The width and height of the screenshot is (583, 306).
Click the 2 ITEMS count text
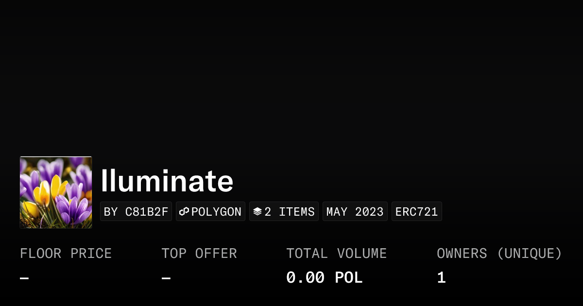click(x=290, y=212)
